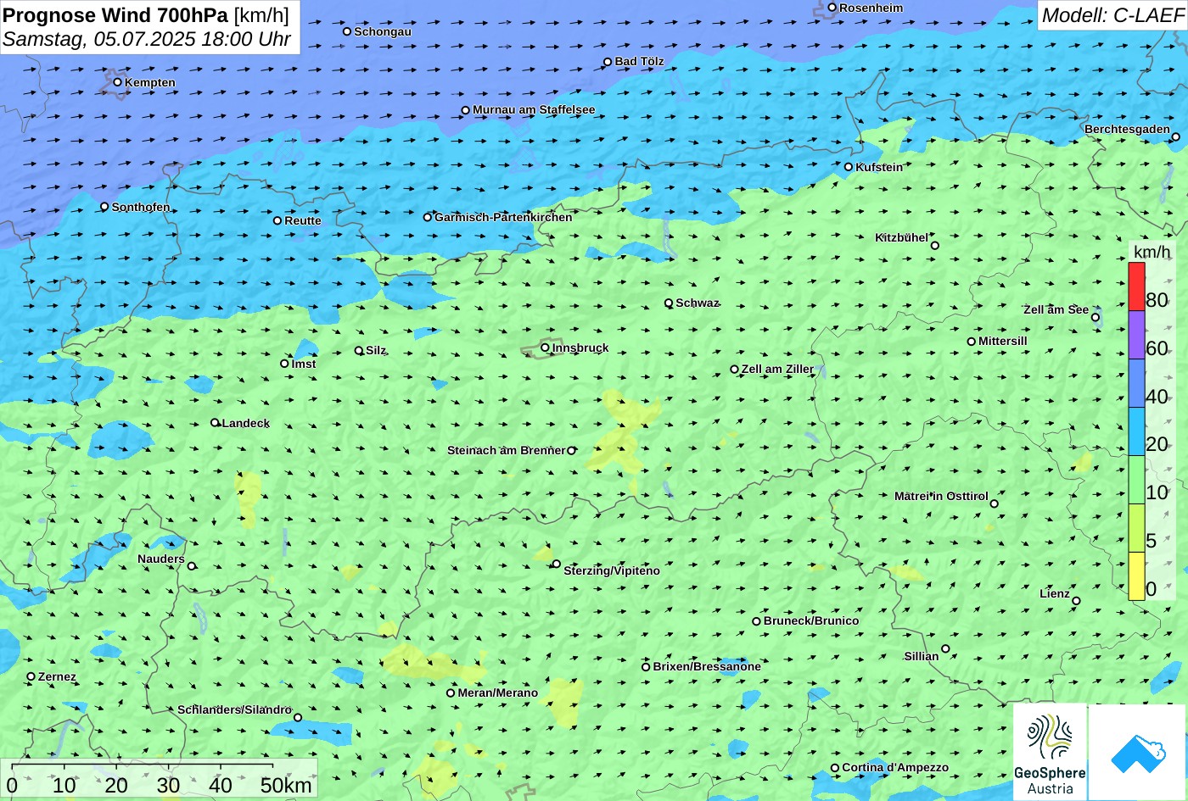
Task: Click the GeoSphere Austria logo
Action: (x=1050, y=752)
